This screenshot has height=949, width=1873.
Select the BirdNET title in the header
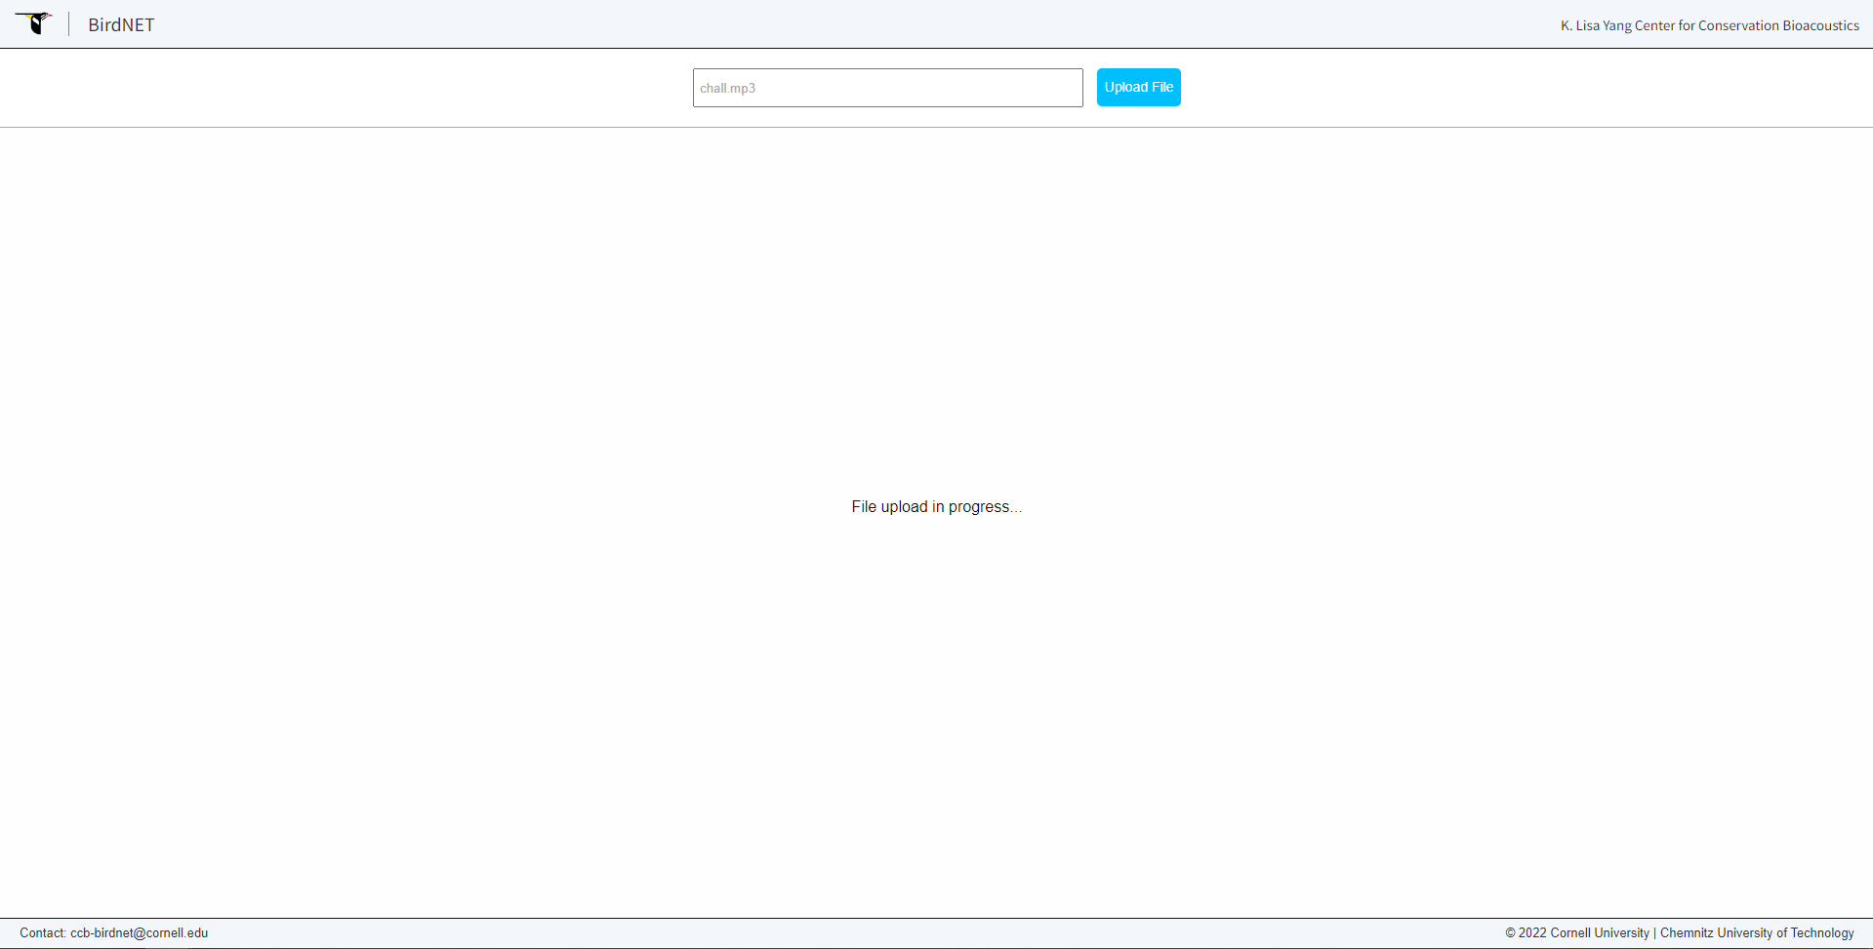click(120, 24)
